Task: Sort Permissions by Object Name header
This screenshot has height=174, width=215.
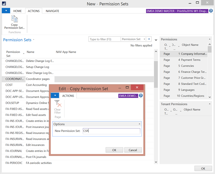Action: (190, 45)
